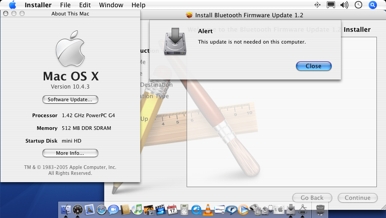Launch iTunes from the Dock

[137, 210]
